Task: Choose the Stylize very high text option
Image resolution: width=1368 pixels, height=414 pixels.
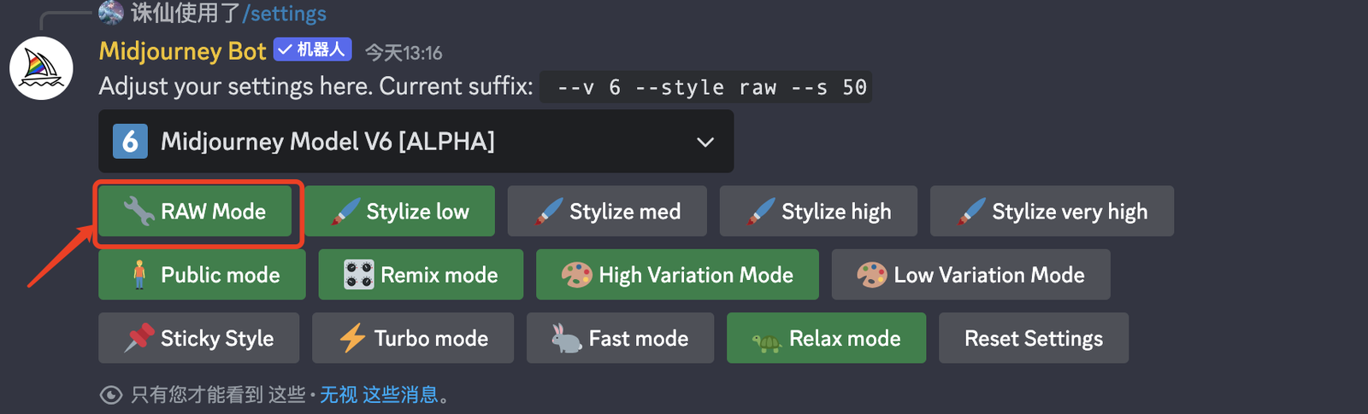Action: pos(1070,212)
